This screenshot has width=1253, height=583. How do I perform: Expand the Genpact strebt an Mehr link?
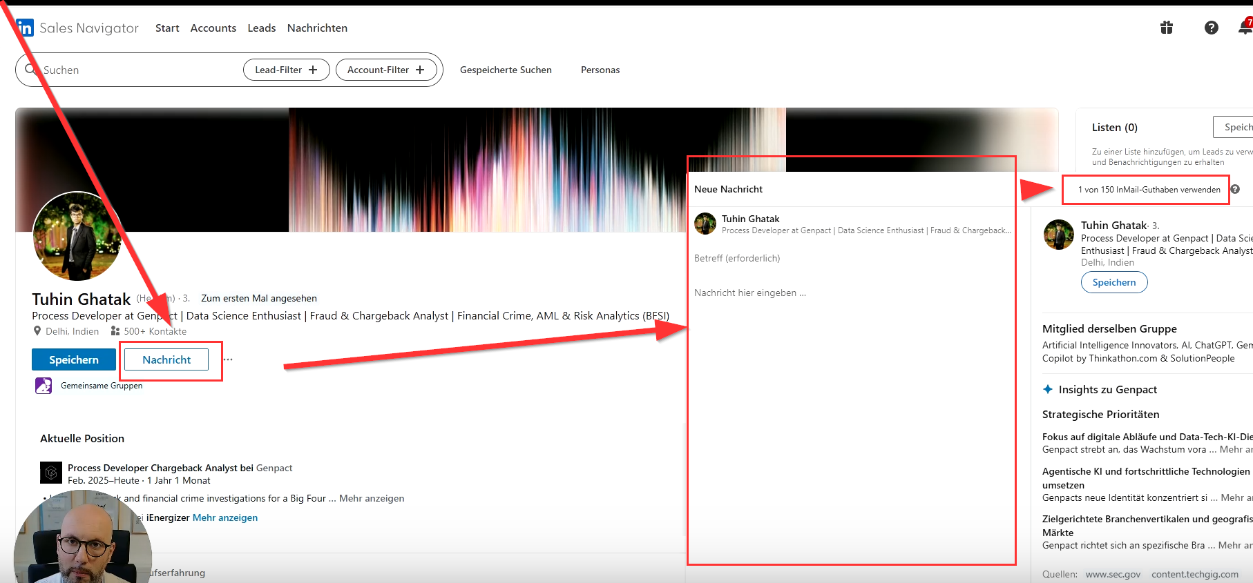[1235, 449]
